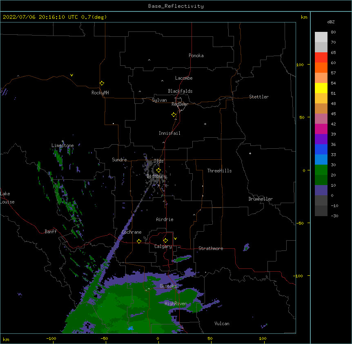The height and width of the screenshot is (344, 352).
Task: Select the yellow diamond marker above Calgary
Action: 165,241
